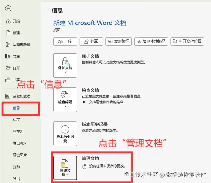
Task: Click the back arrow circle icon
Action: coord(8,9)
